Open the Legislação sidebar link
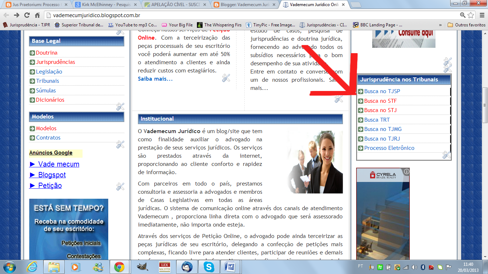The width and height of the screenshot is (488, 274). 49,72
